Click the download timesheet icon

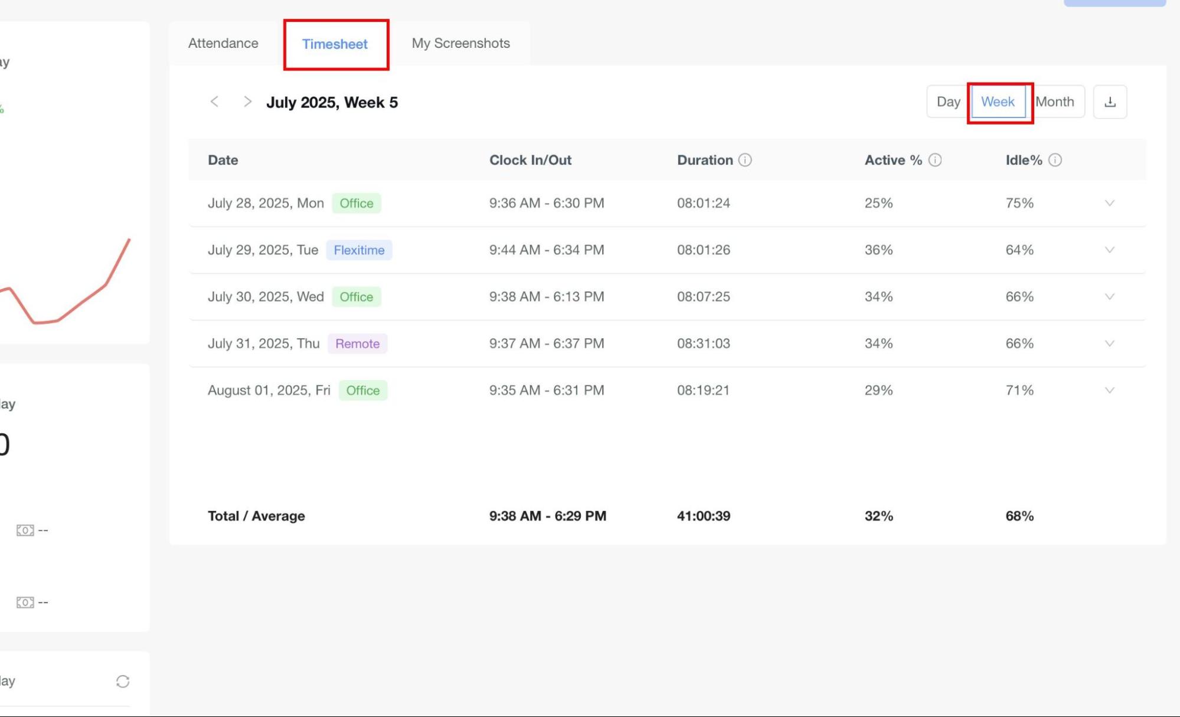[1110, 102]
